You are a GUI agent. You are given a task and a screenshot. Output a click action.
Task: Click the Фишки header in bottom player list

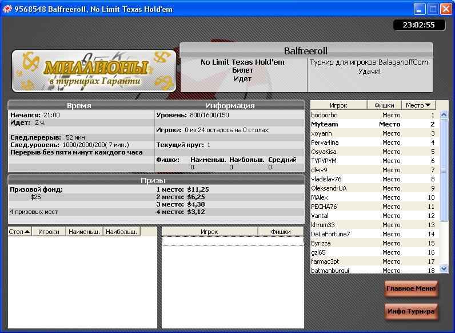tap(281, 232)
